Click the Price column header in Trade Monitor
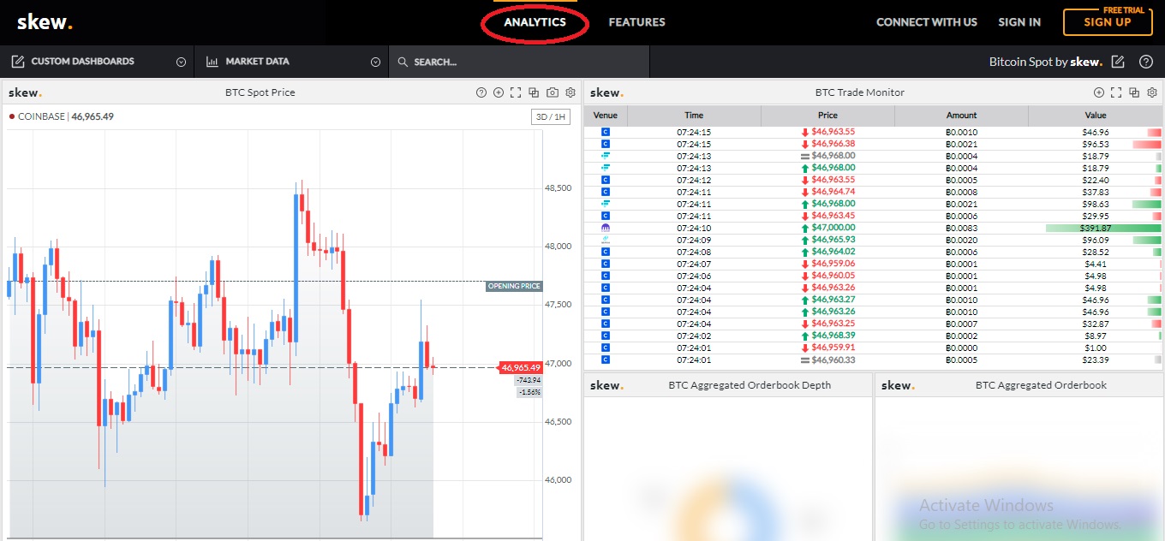 827,116
